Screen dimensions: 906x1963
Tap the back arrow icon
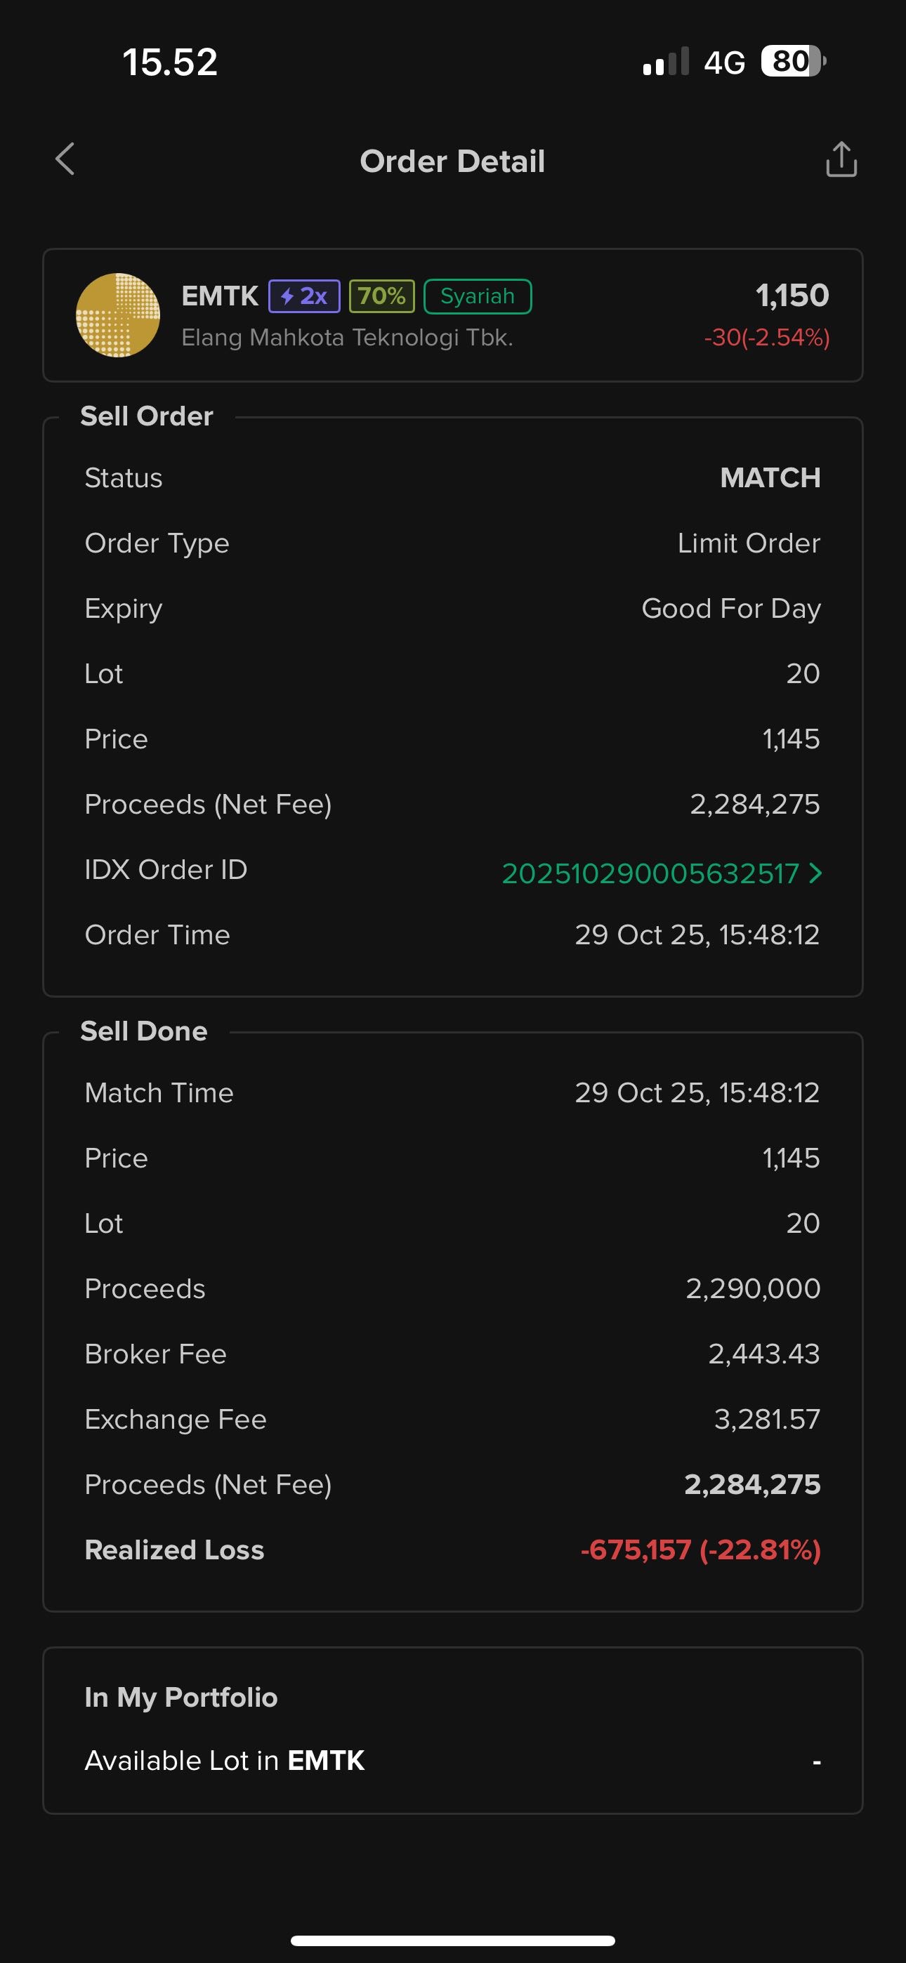[65, 159]
